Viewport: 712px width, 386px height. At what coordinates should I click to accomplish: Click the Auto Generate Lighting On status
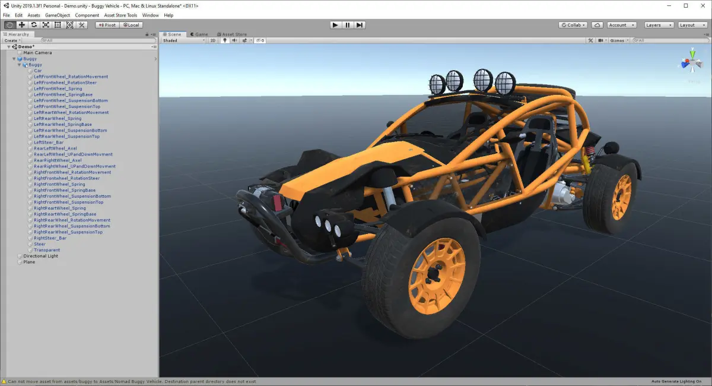point(676,381)
